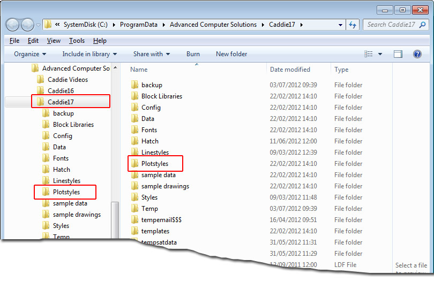Select Fonts folder in navigation tree
The image size is (434, 282).
pyautogui.click(x=55, y=158)
